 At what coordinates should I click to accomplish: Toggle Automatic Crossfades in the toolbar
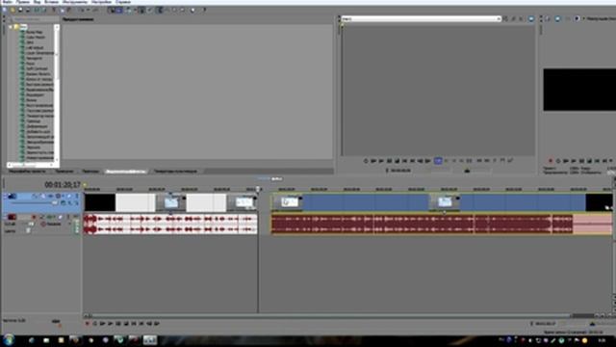point(119,10)
